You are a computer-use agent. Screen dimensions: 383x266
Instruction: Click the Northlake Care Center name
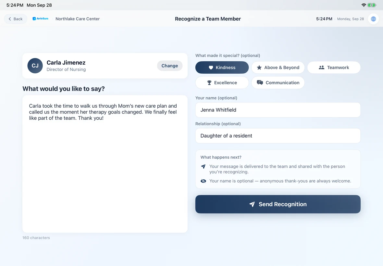click(78, 19)
